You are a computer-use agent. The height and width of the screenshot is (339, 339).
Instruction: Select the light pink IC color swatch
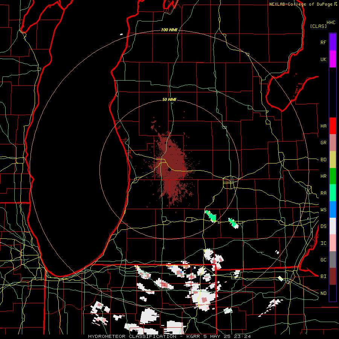(x=333, y=243)
